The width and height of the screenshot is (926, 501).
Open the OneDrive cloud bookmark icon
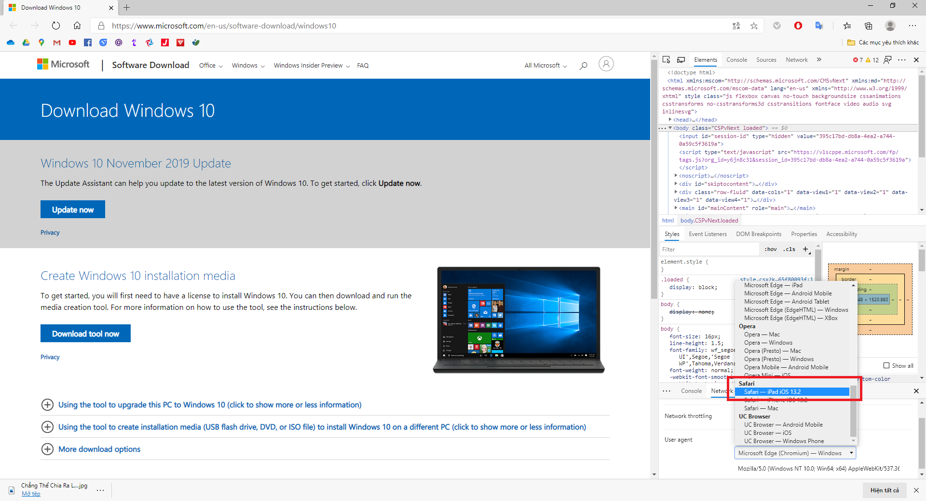(11, 42)
